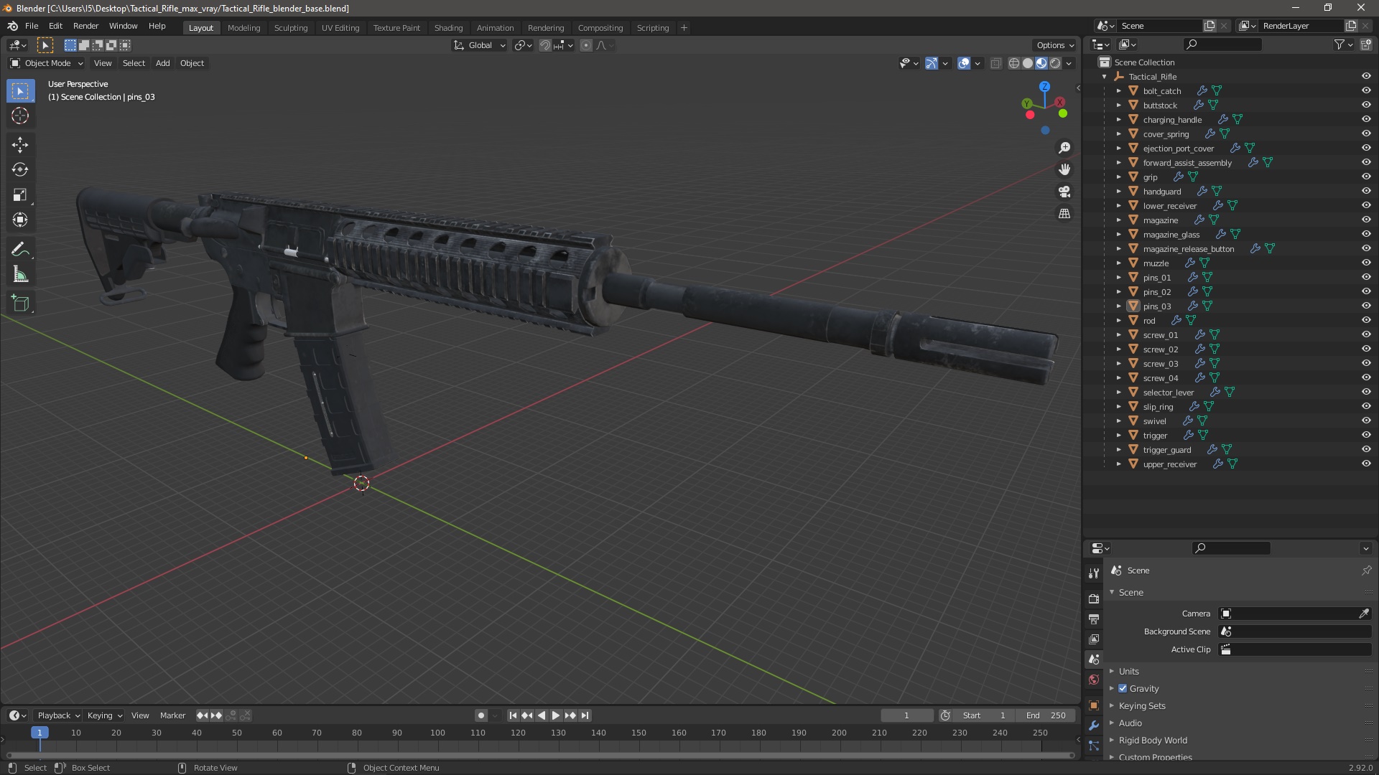Disable the Gravity checkbox
Screen dimensions: 1379x775
click(1123, 688)
